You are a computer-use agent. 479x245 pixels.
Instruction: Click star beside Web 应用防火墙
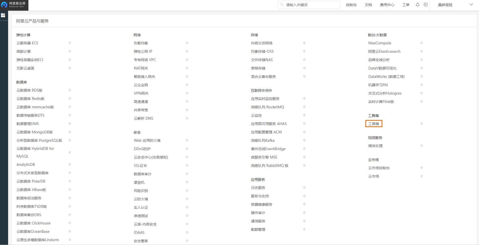tap(187, 140)
